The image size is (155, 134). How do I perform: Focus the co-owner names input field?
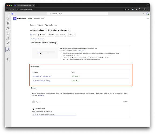[x=54, y=114]
